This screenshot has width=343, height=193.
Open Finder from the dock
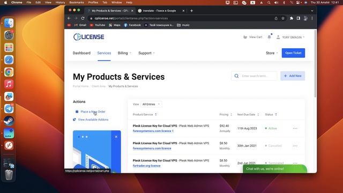9,23
